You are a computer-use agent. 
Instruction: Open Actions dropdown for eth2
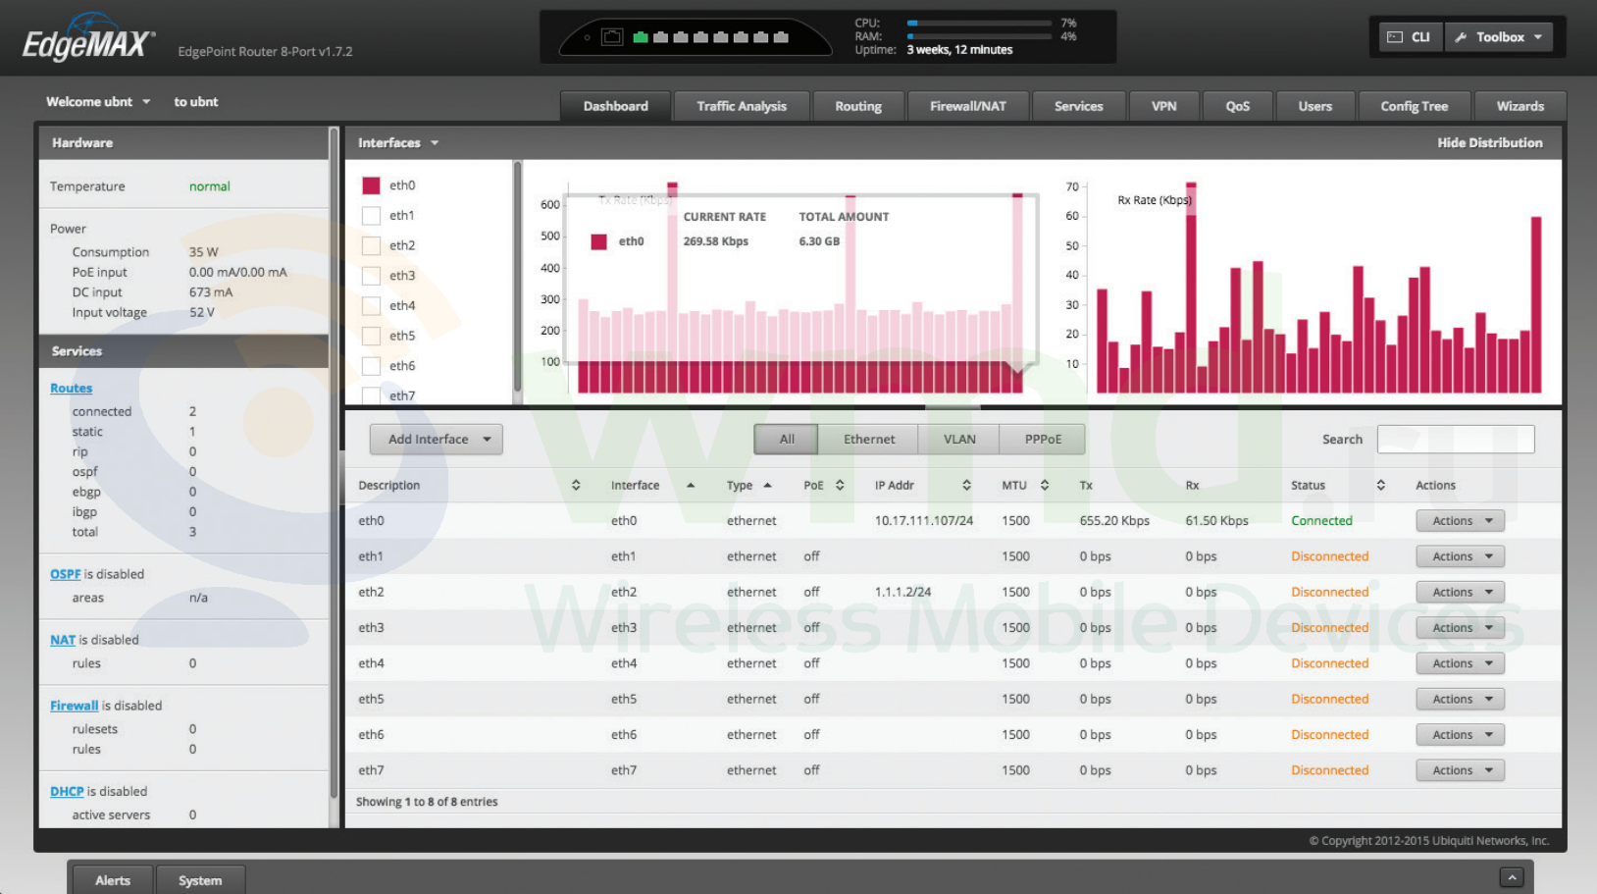tap(1461, 593)
